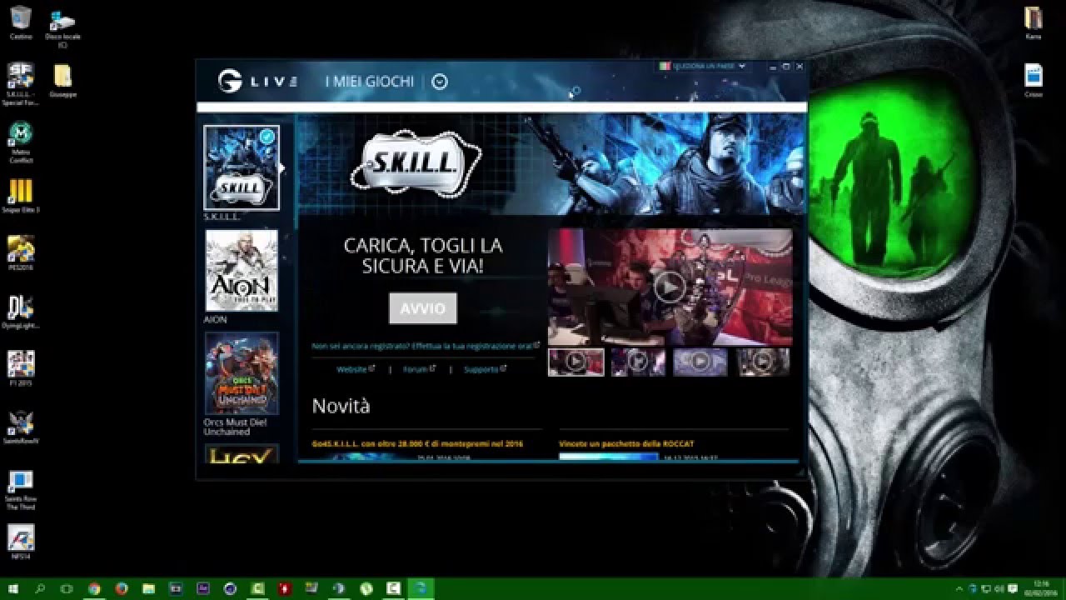Viewport: 1066px width, 600px height.
Task: Open the Forum link
Action: click(419, 369)
